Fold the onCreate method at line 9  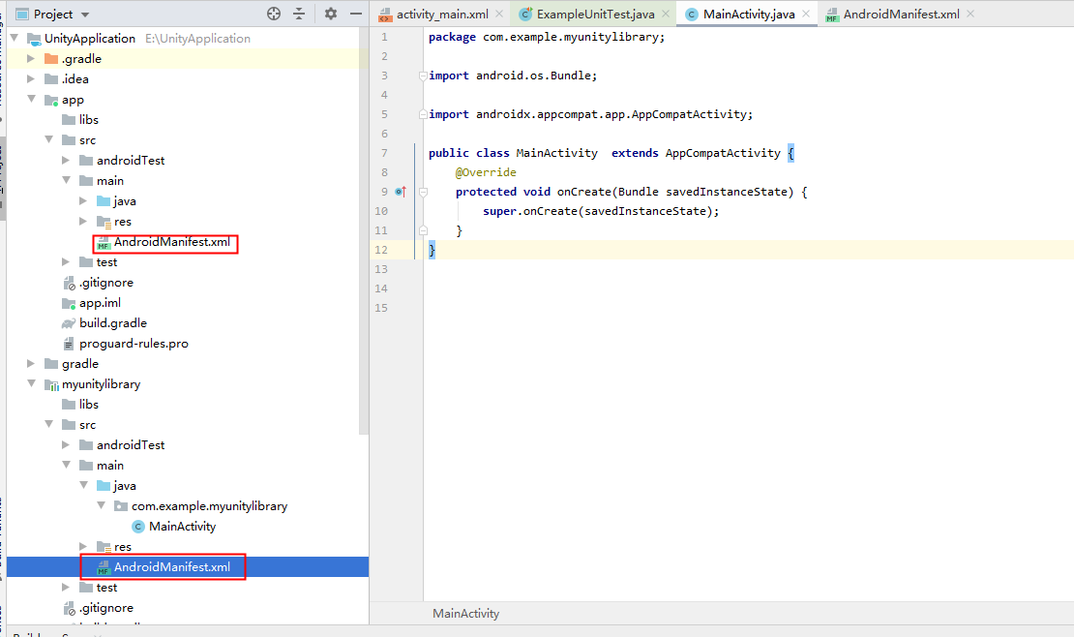[x=423, y=192]
